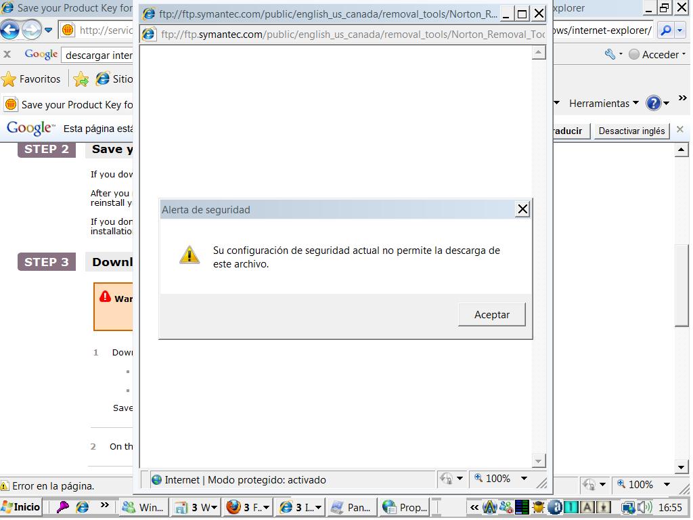The height and width of the screenshot is (520, 693).
Task: Open the recent pages dropdown arrow
Action: pos(49,30)
